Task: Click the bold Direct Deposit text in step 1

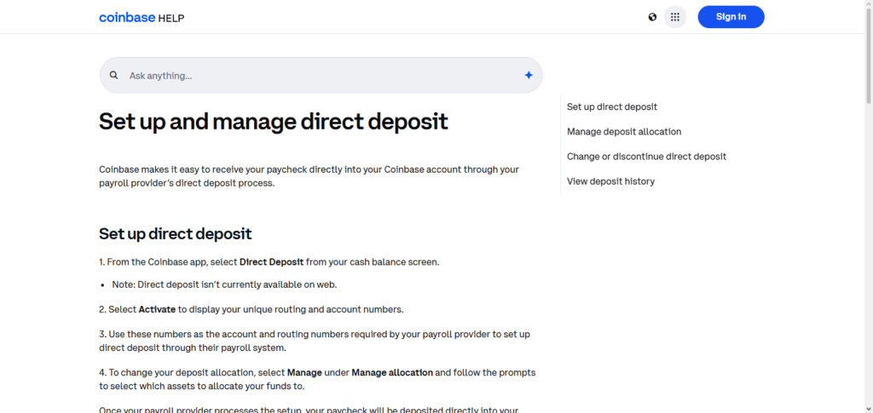Action: pyautogui.click(x=272, y=261)
